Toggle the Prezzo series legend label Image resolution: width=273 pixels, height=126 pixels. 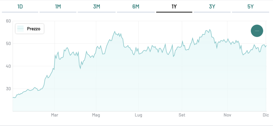[x=33, y=29]
